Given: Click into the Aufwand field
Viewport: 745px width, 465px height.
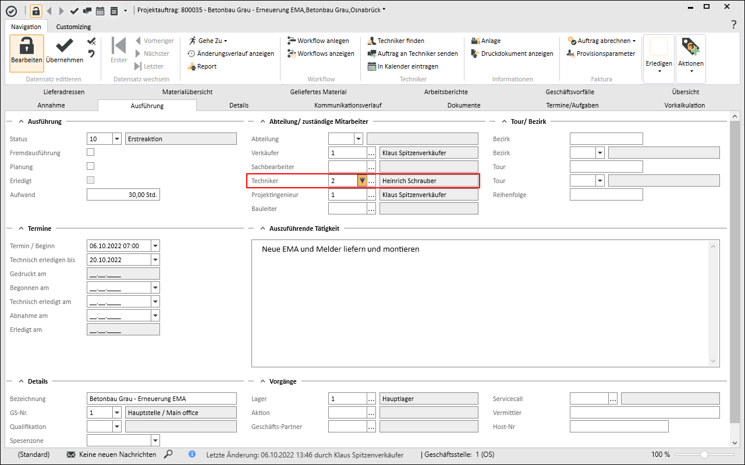Looking at the screenshot, I should 123,195.
